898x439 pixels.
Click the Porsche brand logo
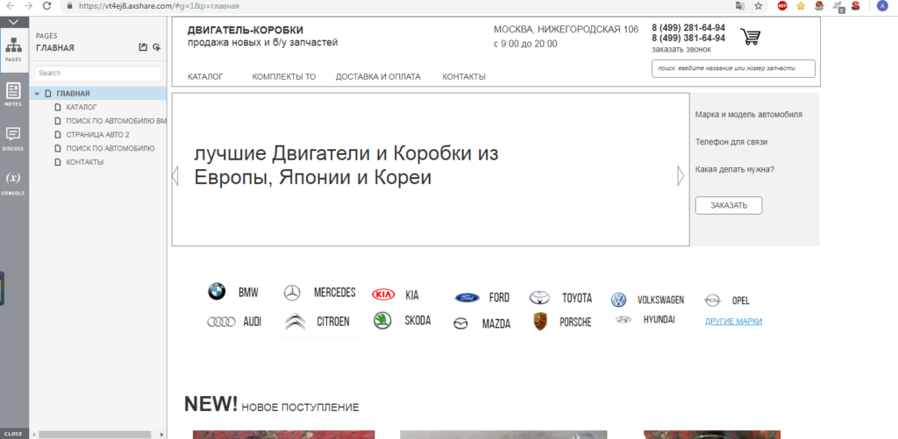(540, 322)
